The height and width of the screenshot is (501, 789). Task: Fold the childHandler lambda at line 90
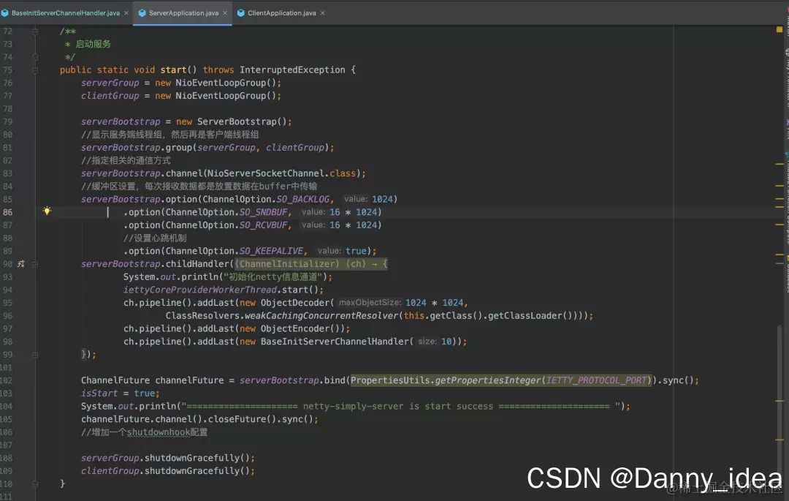35,264
